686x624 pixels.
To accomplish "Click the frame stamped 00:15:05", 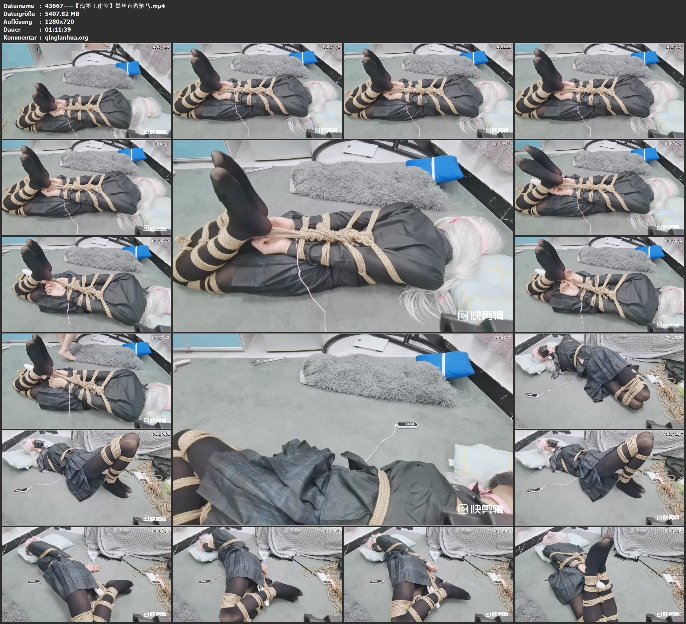I will pos(599,91).
